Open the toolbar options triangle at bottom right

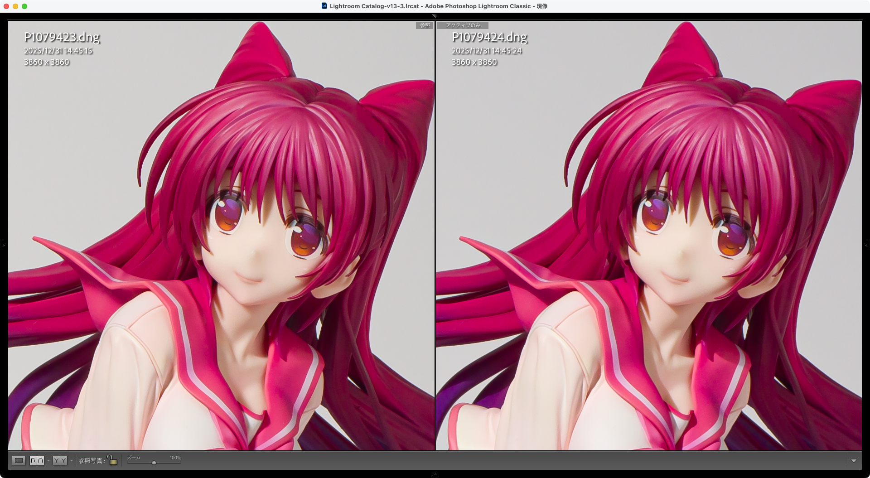(854, 461)
